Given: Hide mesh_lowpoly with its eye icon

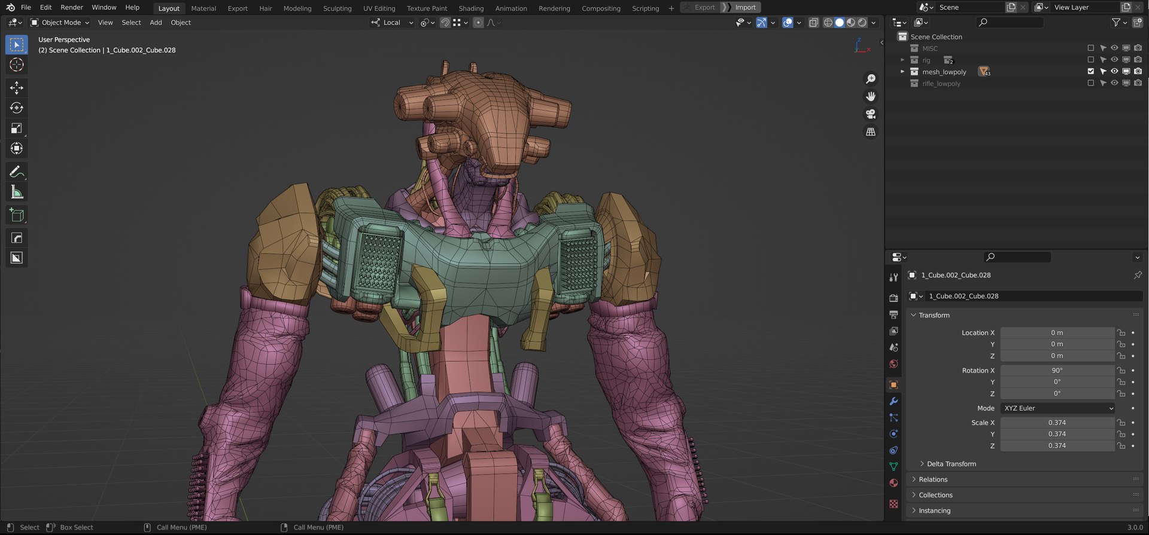Looking at the screenshot, I should 1114,72.
